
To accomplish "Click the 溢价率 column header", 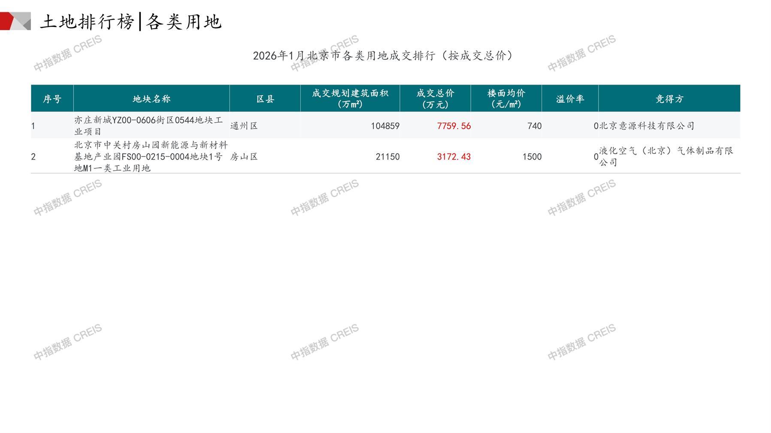I will [570, 99].
